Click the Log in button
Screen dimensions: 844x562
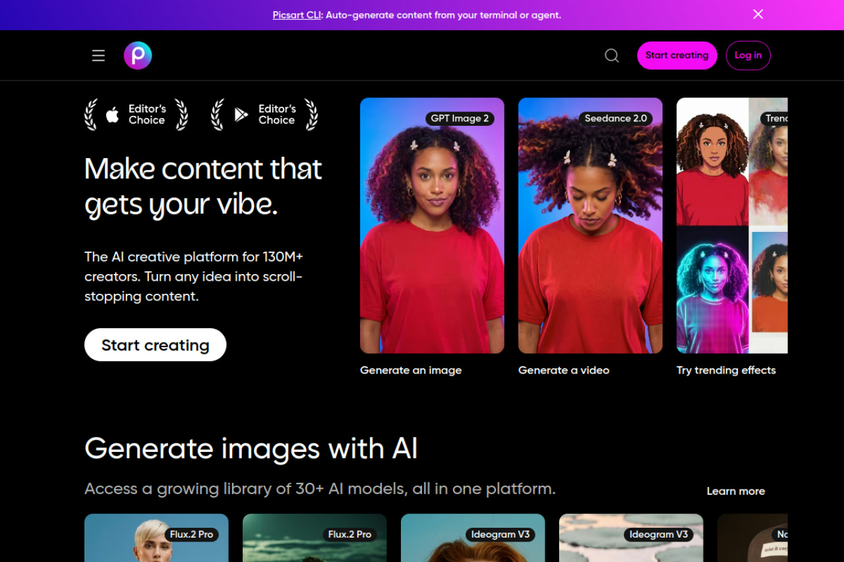[748, 55]
